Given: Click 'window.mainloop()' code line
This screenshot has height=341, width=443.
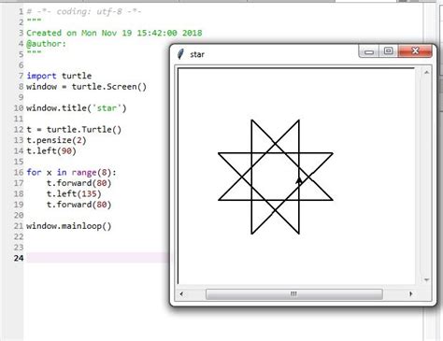Looking at the screenshot, I should point(69,226).
